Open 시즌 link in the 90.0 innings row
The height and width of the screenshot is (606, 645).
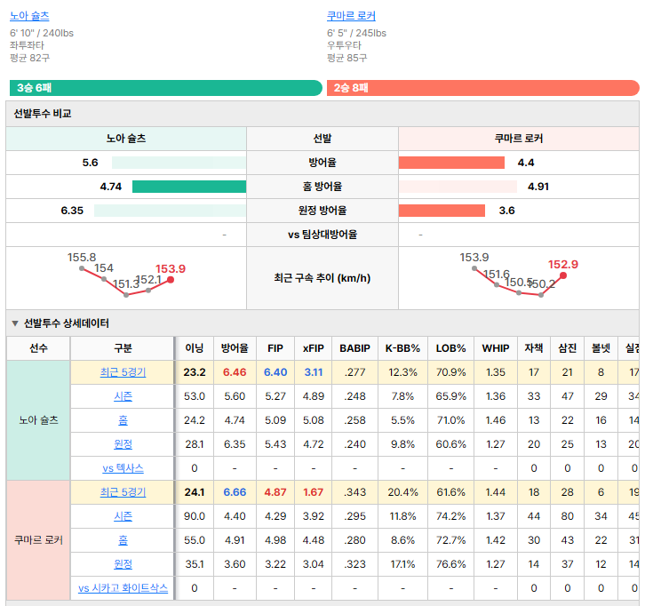[x=123, y=516]
